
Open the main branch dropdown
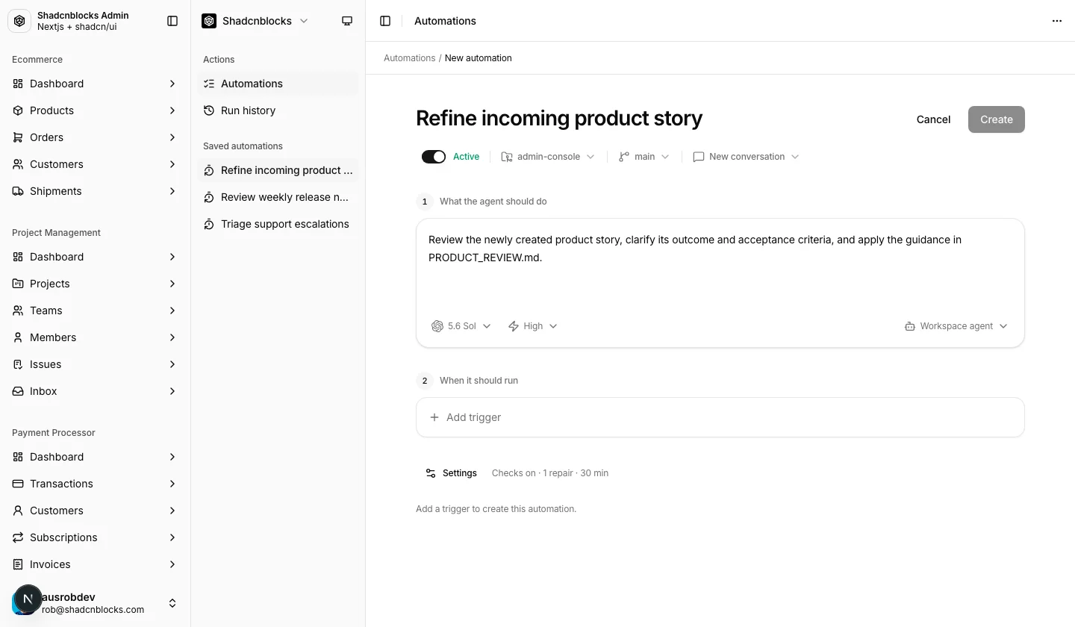[644, 157]
